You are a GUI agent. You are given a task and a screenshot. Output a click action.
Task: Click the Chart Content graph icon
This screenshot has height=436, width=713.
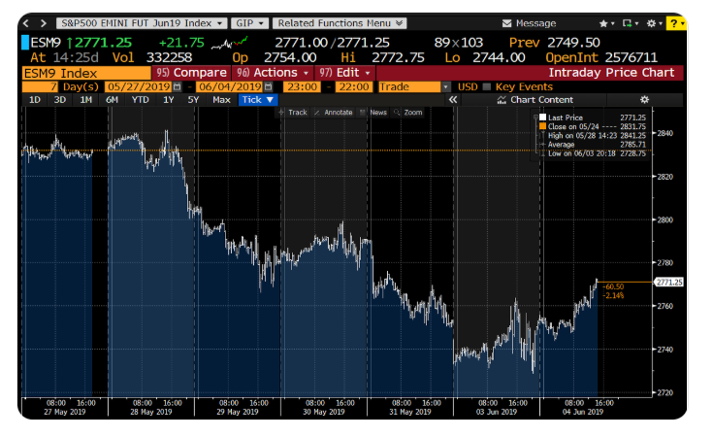coord(502,100)
